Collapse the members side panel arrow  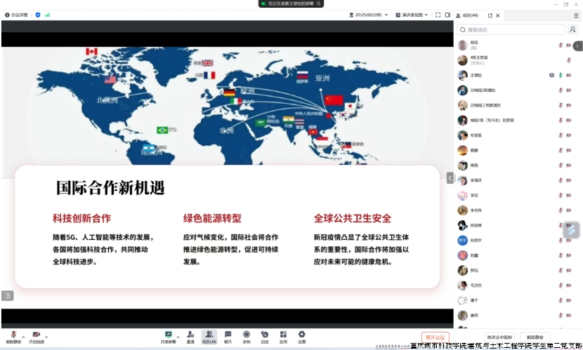450,178
